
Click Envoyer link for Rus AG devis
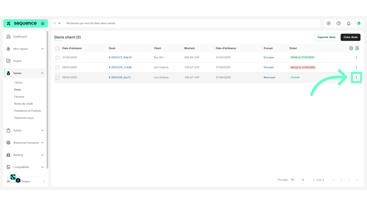pyautogui.click(x=269, y=57)
